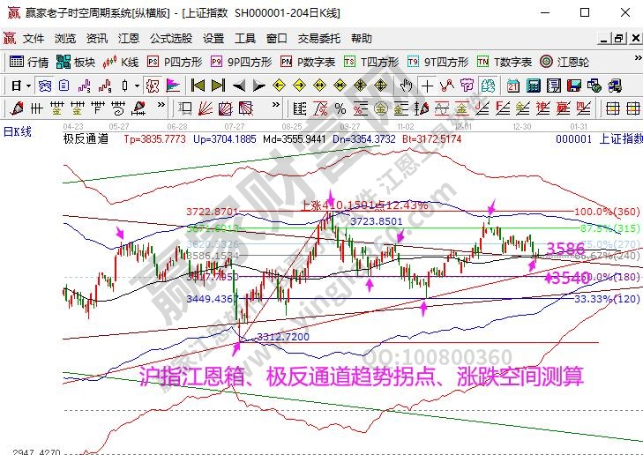The image size is (643, 455).
Task: Open the calculator icon
Action: 533,86
